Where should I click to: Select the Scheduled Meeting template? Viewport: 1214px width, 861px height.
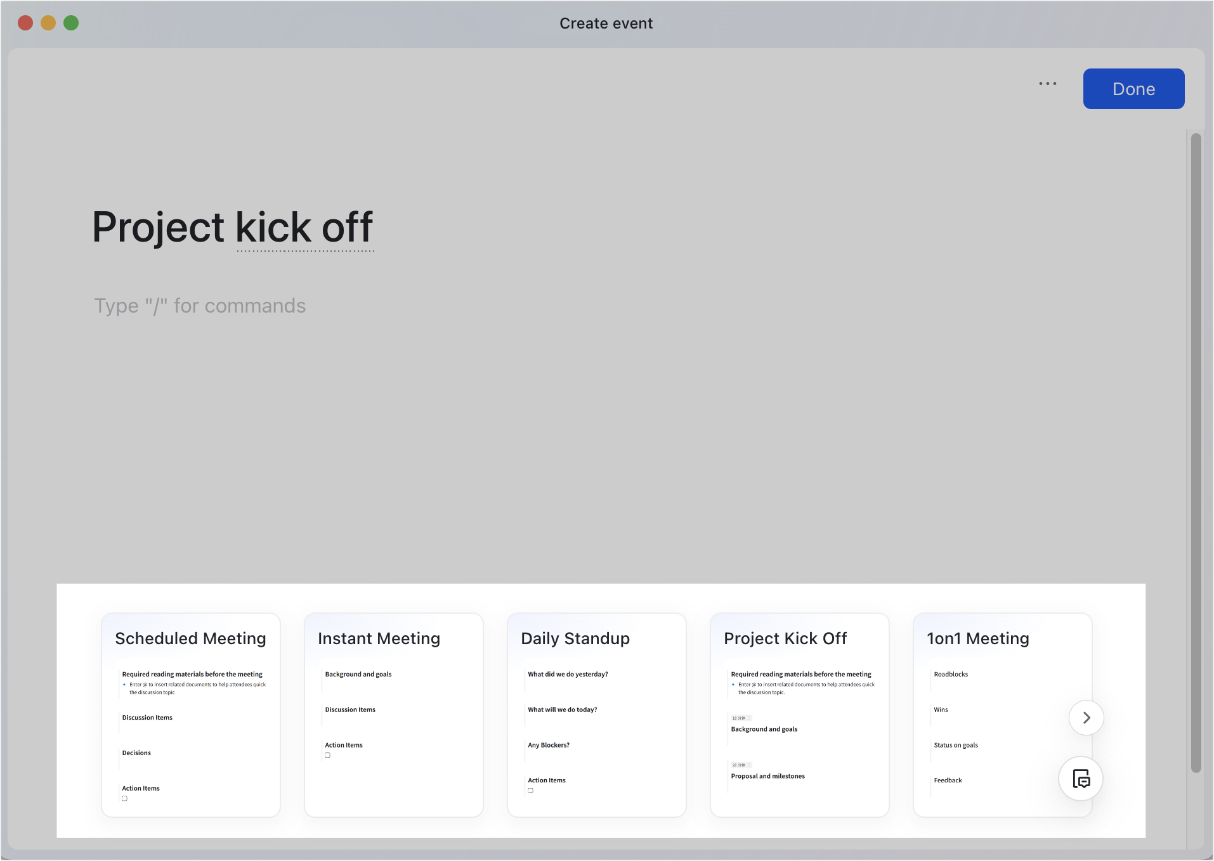tap(190, 715)
